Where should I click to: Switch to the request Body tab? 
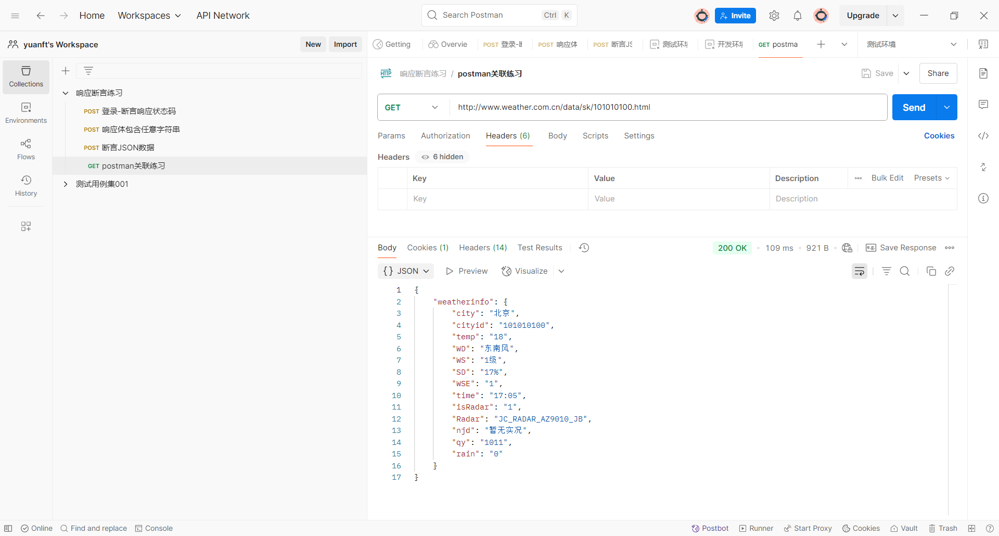tap(557, 136)
